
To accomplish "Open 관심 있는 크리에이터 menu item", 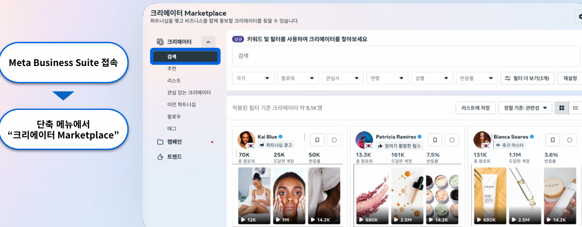I will (189, 92).
